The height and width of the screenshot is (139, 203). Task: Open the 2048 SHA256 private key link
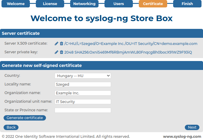pyautogui.click(x=128, y=52)
